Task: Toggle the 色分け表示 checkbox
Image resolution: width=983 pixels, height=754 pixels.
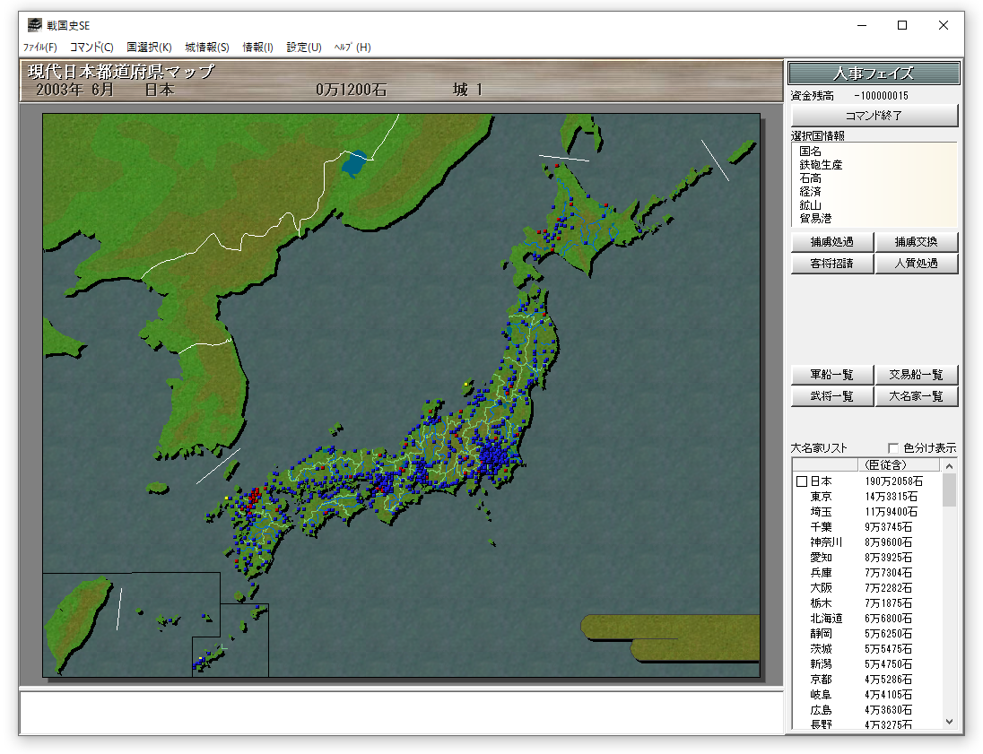Action: coord(893,448)
